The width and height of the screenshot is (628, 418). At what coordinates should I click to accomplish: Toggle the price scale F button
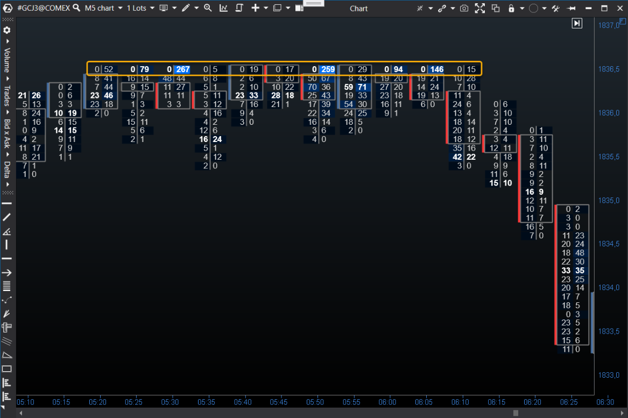point(623,21)
